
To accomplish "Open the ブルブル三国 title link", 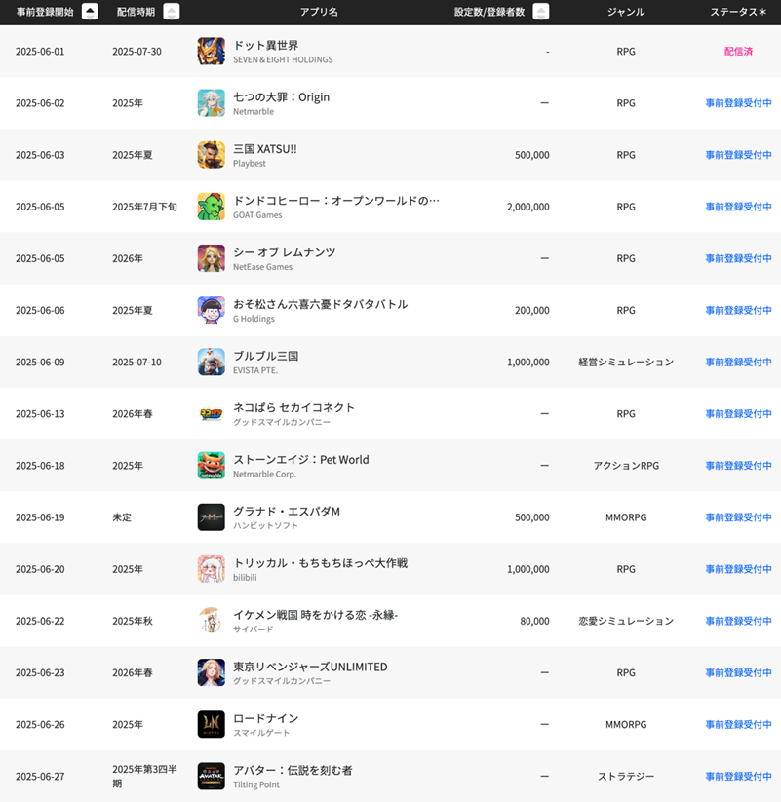I will 265,356.
